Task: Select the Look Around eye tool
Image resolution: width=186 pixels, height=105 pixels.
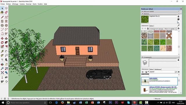Action: pos(6,77)
